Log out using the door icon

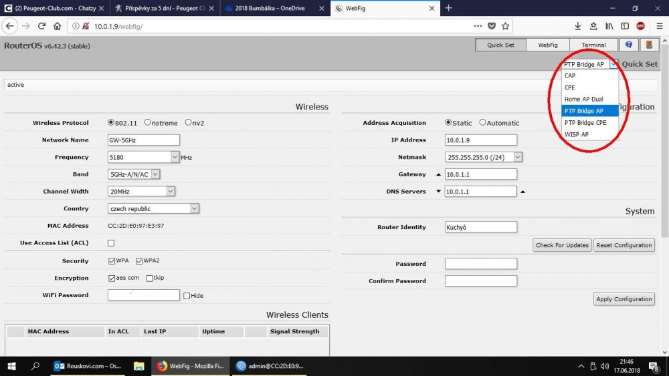pos(649,45)
